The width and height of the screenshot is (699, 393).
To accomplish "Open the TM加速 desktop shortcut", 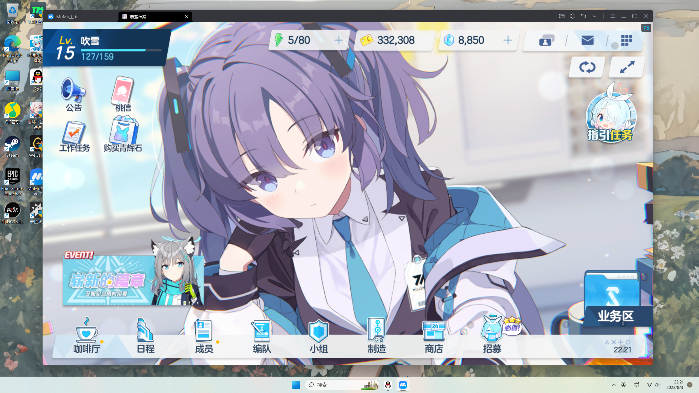I will (x=37, y=14).
